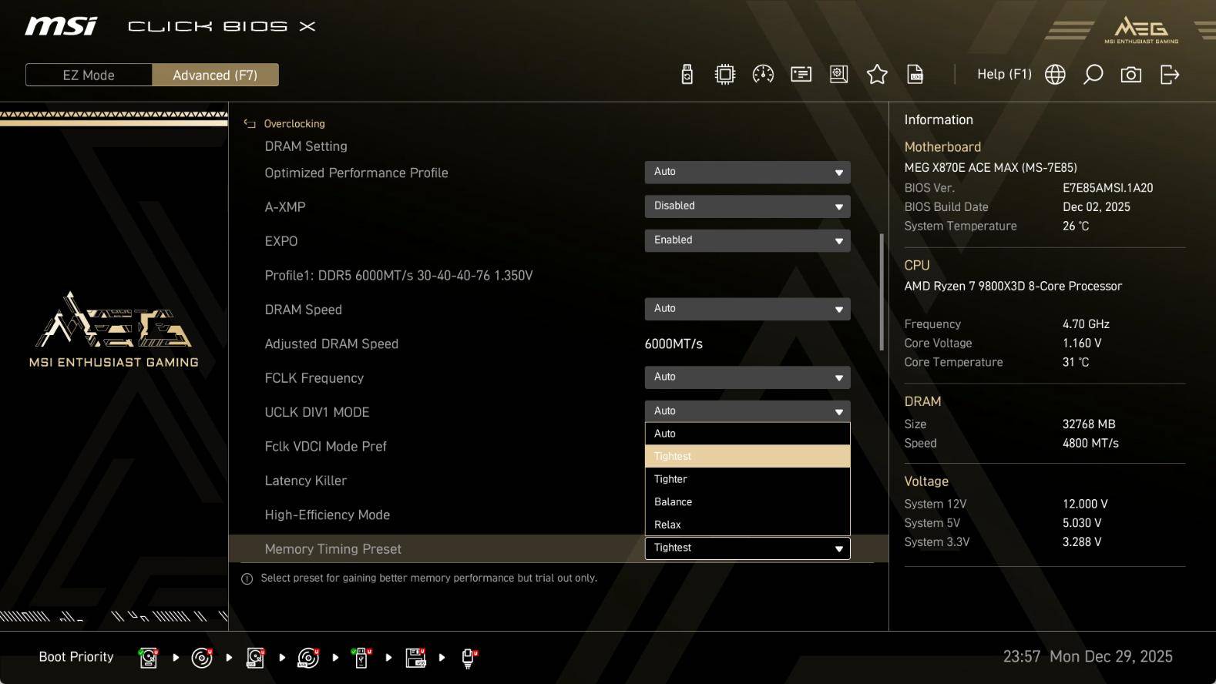Expand the FCLK Frequency dropdown

(747, 377)
